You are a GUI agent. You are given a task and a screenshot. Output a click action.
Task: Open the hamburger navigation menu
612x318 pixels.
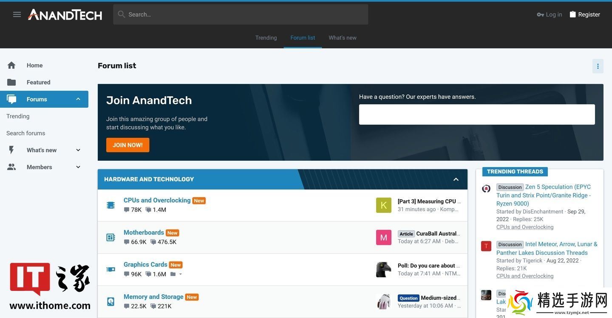point(17,14)
